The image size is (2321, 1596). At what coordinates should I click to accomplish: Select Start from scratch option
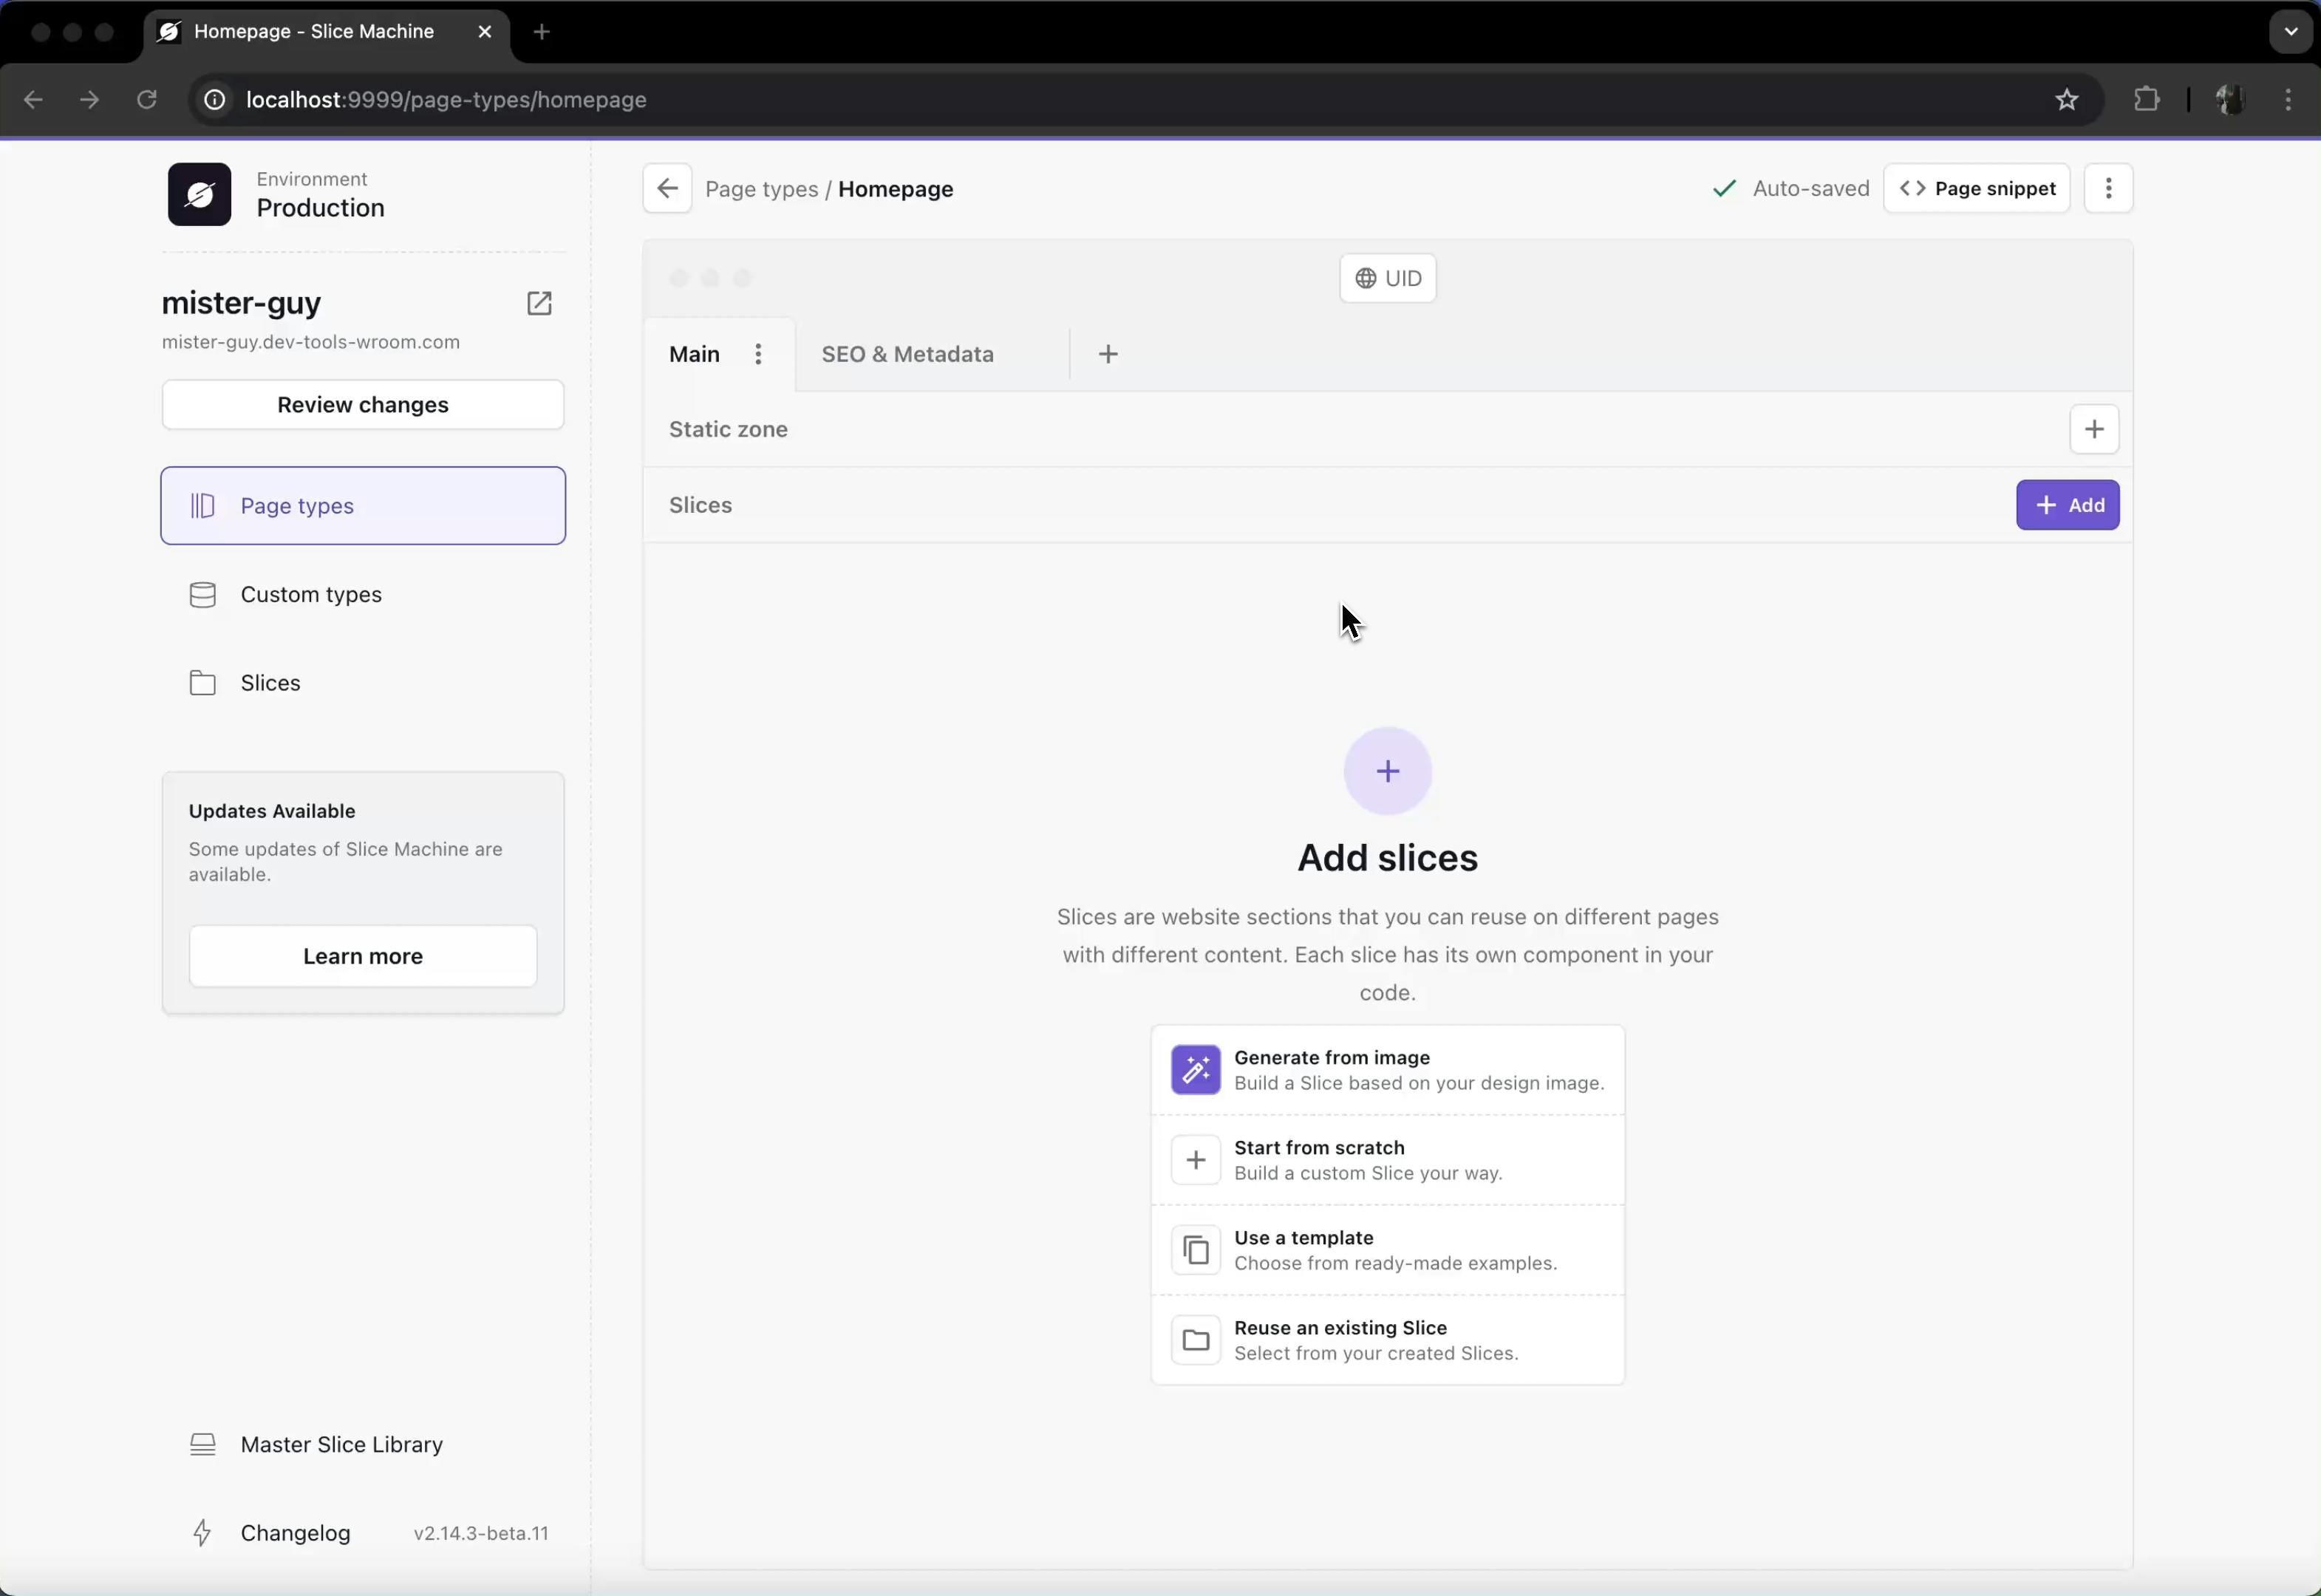(1387, 1160)
